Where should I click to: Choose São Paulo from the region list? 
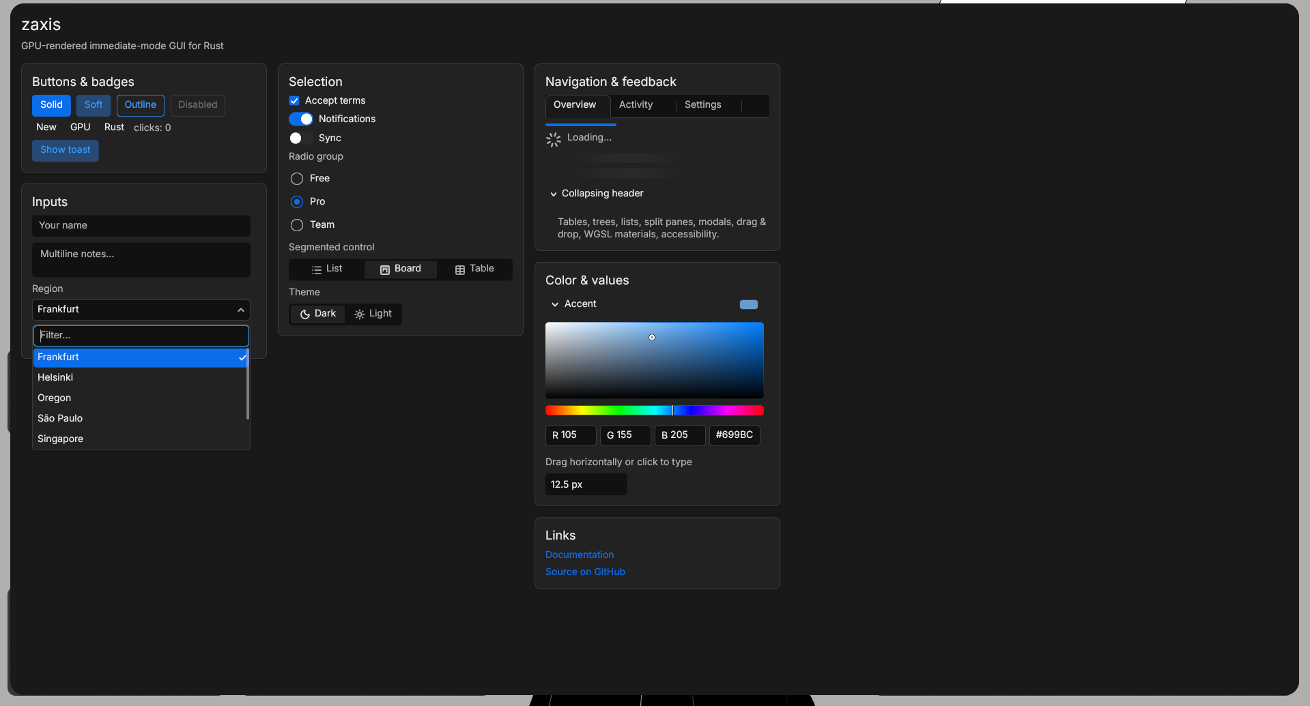pos(140,419)
